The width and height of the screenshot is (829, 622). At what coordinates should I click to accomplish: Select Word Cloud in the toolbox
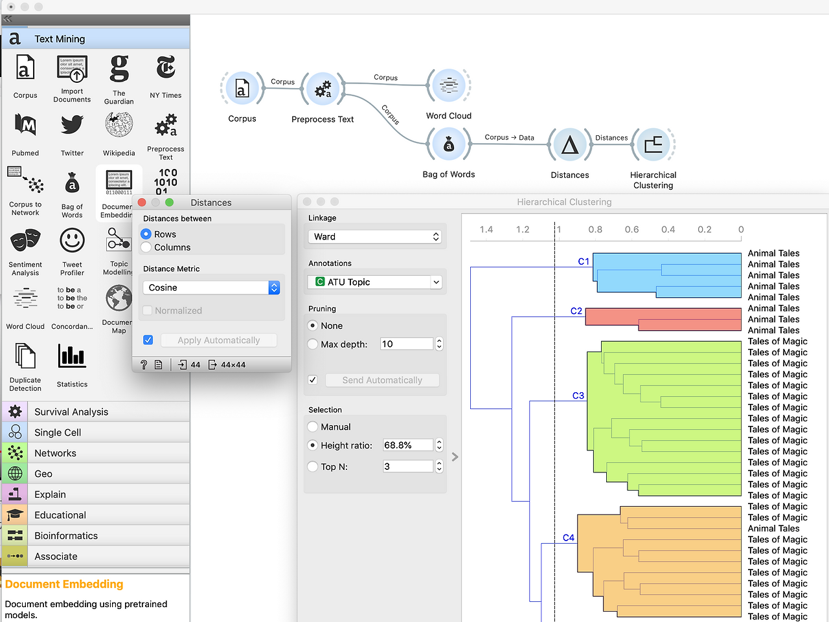tap(25, 308)
